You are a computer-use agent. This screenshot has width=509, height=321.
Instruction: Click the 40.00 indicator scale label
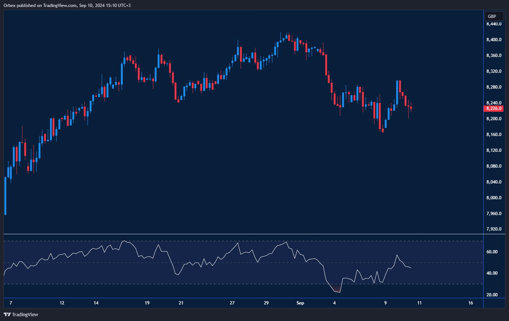coord(492,273)
